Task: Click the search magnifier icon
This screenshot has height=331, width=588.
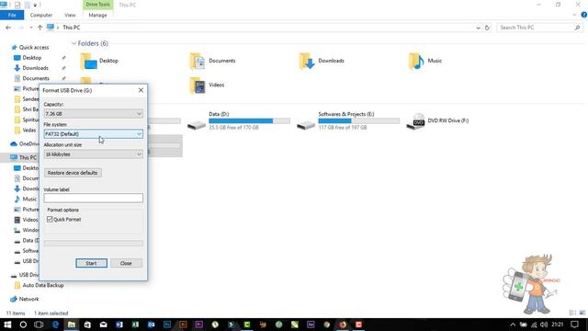Action: point(578,28)
